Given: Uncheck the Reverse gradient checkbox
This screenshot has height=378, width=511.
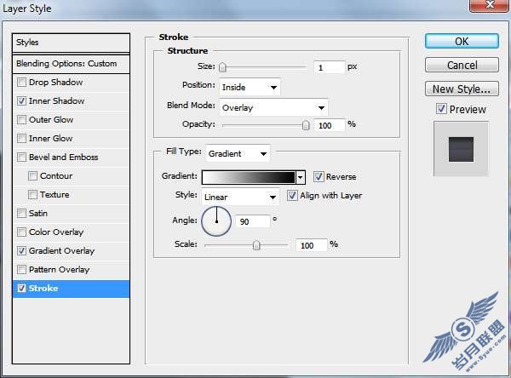Looking at the screenshot, I should point(319,176).
